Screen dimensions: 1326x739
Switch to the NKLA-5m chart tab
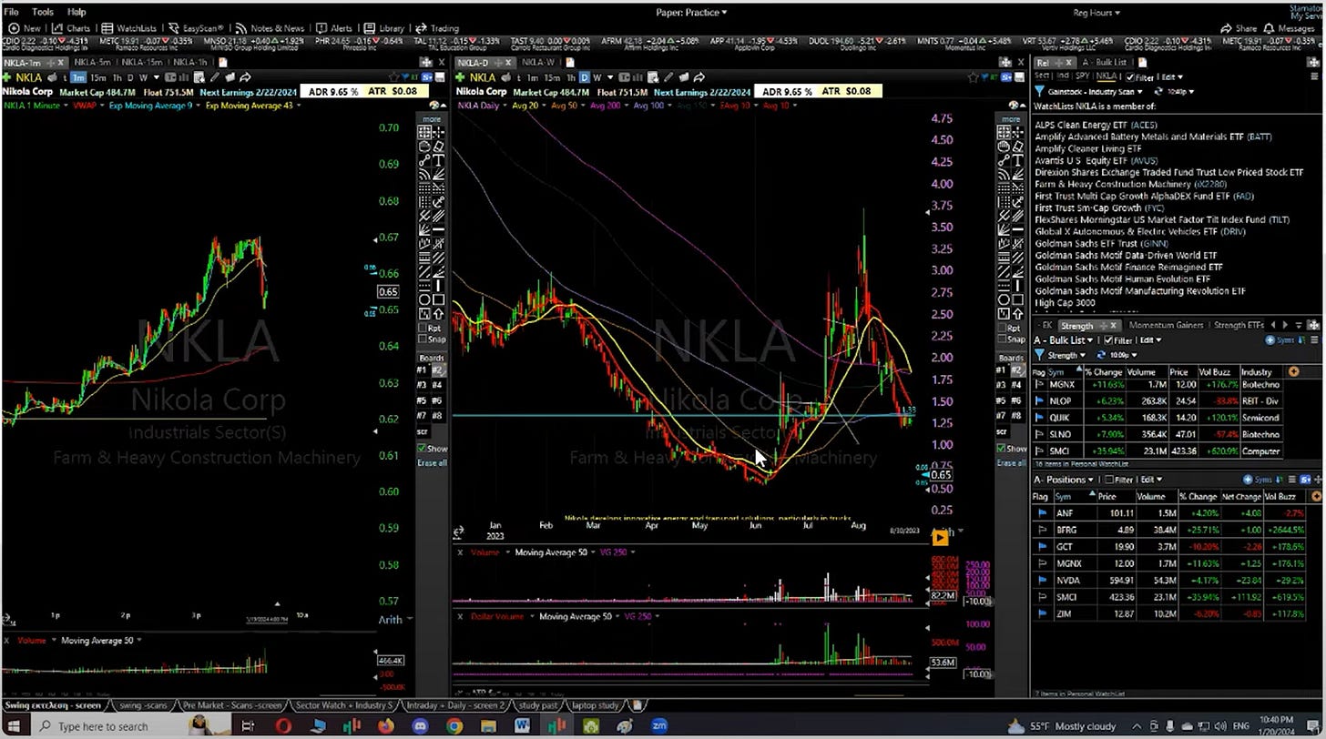(x=92, y=62)
